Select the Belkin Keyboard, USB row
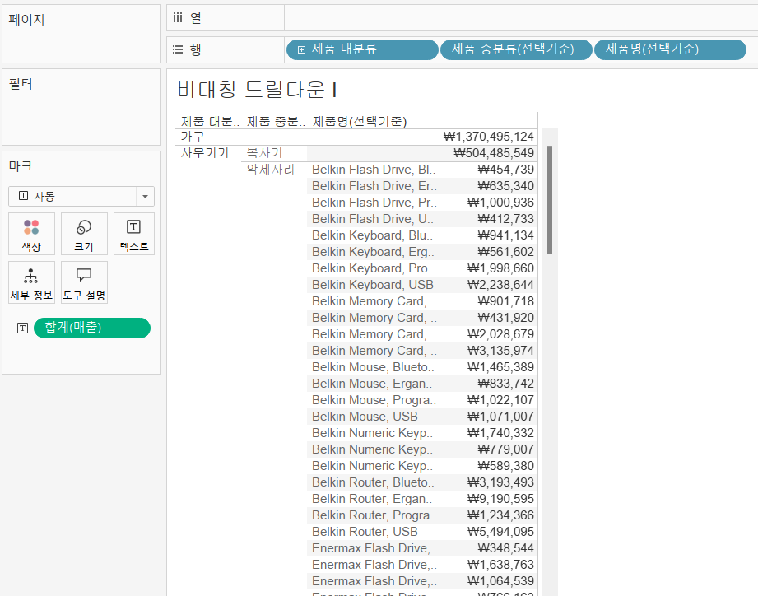This screenshot has width=758, height=596. click(373, 285)
